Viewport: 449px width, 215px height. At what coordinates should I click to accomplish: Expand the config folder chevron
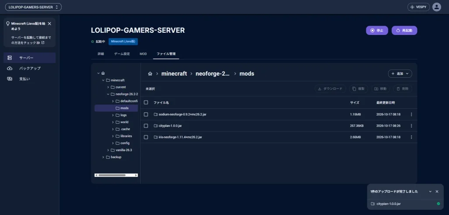click(x=113, y=143)
